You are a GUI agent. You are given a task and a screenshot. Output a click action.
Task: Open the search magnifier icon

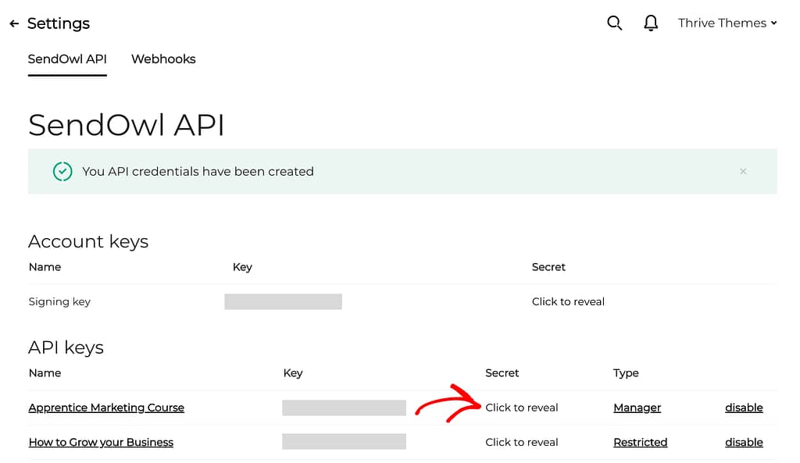(614, 23)
